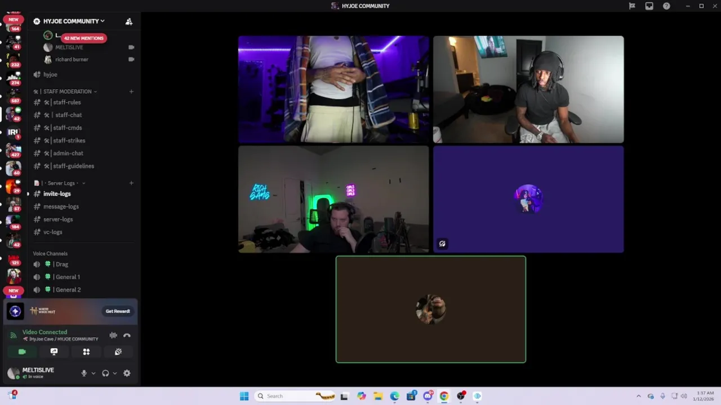Open the Joker avatar server icon
721x405 pixels.
[x=14, y=276]
